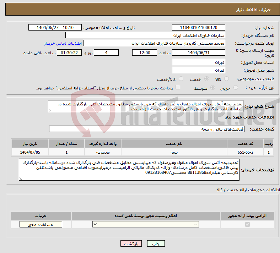The width and height of the screenshot is (280, 253).
Task: Click the buyer organization name field
Action: [145, 35]
